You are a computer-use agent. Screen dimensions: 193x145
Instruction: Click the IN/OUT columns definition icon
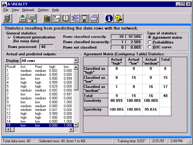57,18
